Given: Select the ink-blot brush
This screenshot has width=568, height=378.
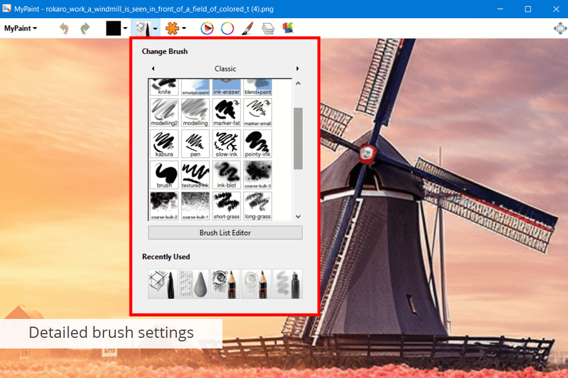Looking at the screenshot, I should [x=227, y=175].
